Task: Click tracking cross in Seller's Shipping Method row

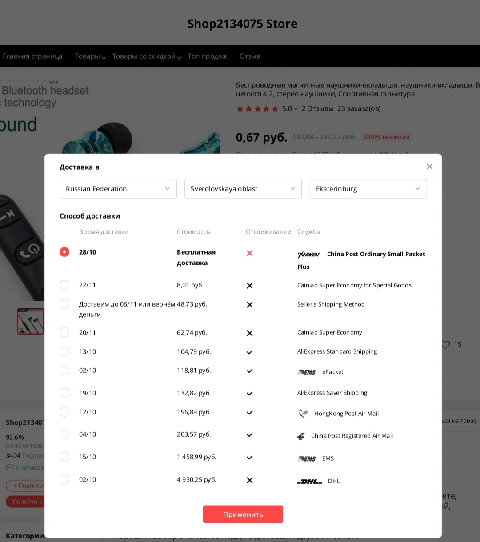Action: 250,305
